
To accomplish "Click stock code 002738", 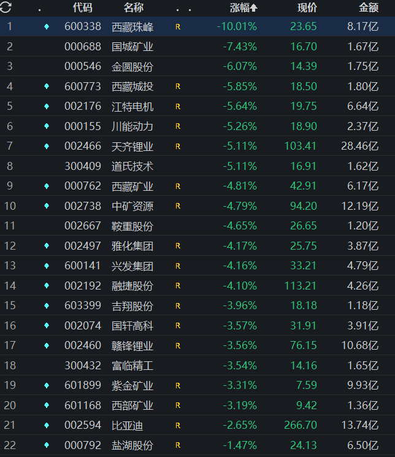I will [x=83, y=206].
